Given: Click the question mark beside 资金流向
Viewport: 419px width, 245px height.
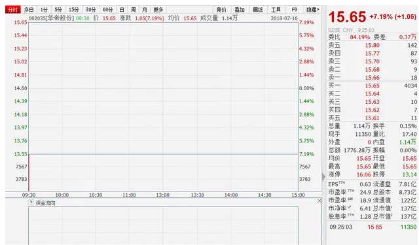Looking at the screenshot, I should (31, 203).
